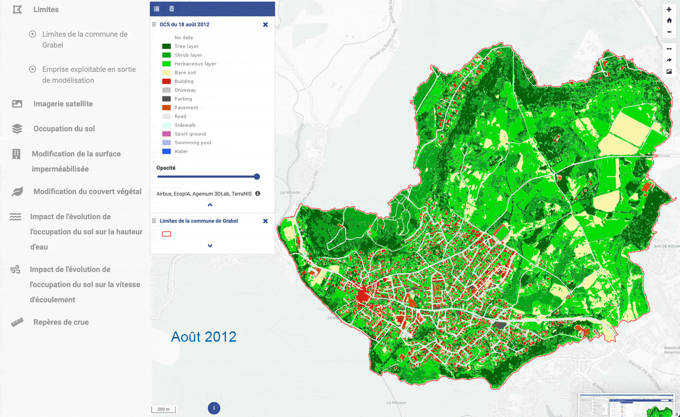680x417 pixels.
Task: Click the list icon in layer panel header
Action: 157,9
